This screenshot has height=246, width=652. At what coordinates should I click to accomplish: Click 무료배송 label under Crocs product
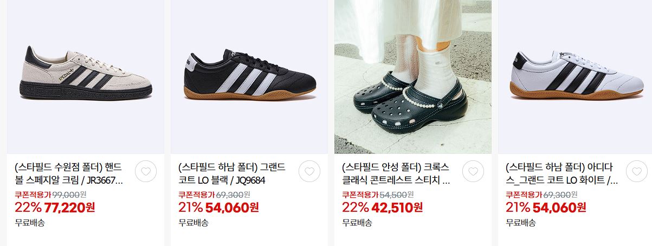(357, 222)
